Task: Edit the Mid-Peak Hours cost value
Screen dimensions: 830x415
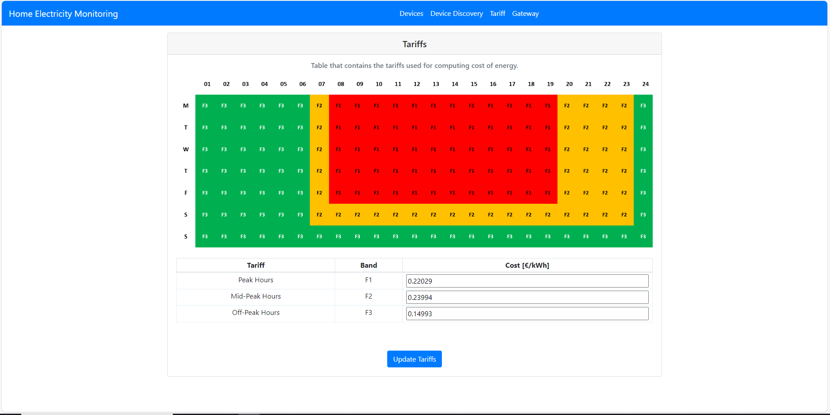Action: click(527, 297)
